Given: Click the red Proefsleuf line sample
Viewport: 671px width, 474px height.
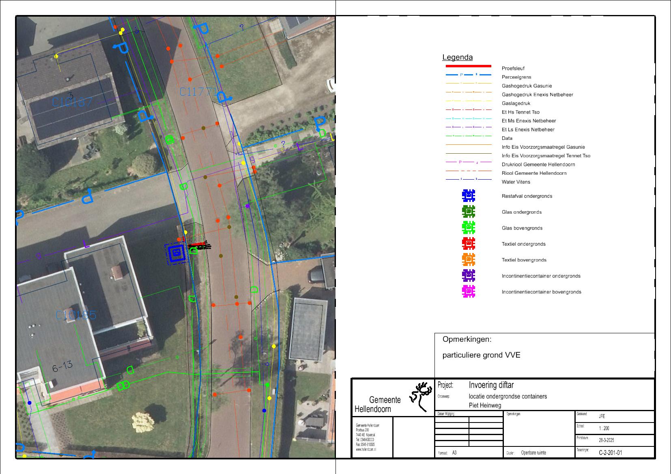Looking at the screenshot, I should 468,66.
